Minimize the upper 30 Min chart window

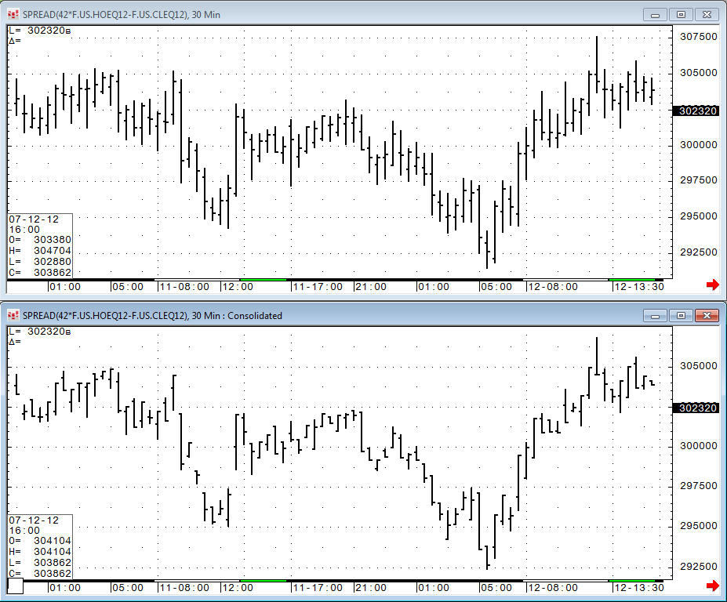point(655,14)
